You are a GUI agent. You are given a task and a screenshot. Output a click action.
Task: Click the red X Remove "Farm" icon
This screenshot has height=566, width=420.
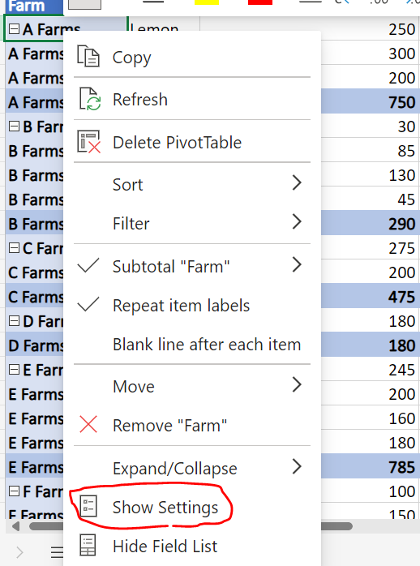point(88,424)
